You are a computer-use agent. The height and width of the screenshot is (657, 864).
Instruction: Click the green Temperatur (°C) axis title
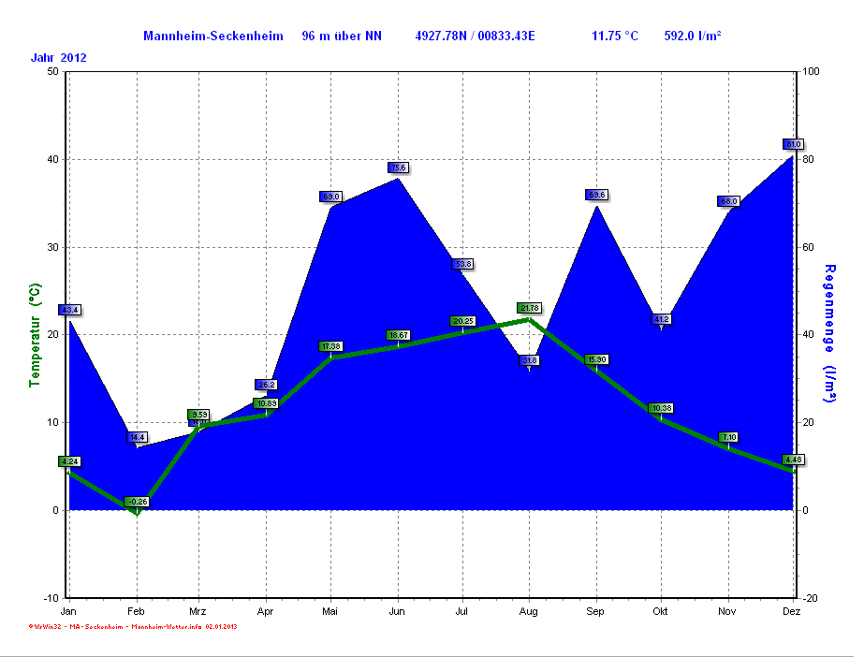tap(35, 335)
